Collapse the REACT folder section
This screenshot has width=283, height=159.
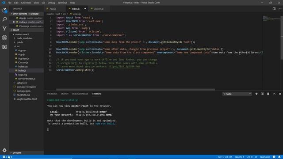click(27, 30)
